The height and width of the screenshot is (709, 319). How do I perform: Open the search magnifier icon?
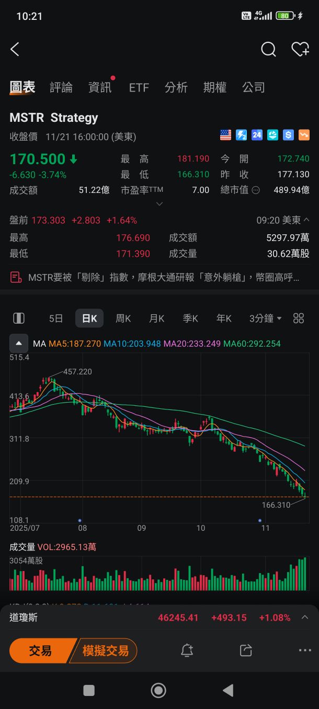(268, 50)
